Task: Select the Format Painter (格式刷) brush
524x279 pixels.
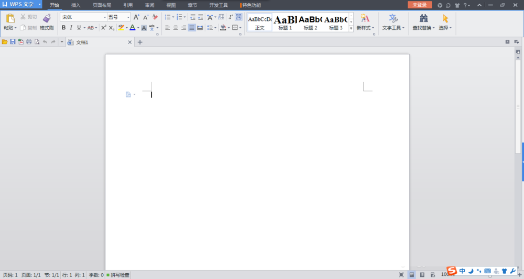Action: point(47,19)
